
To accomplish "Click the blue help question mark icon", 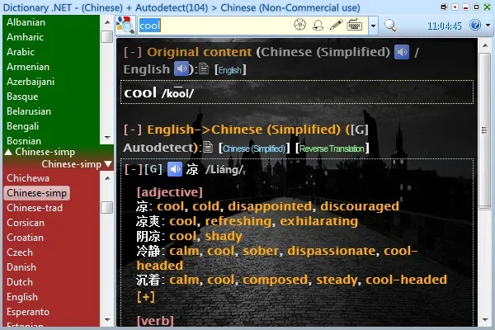I will pyautogui.click(x=475, y=25).
